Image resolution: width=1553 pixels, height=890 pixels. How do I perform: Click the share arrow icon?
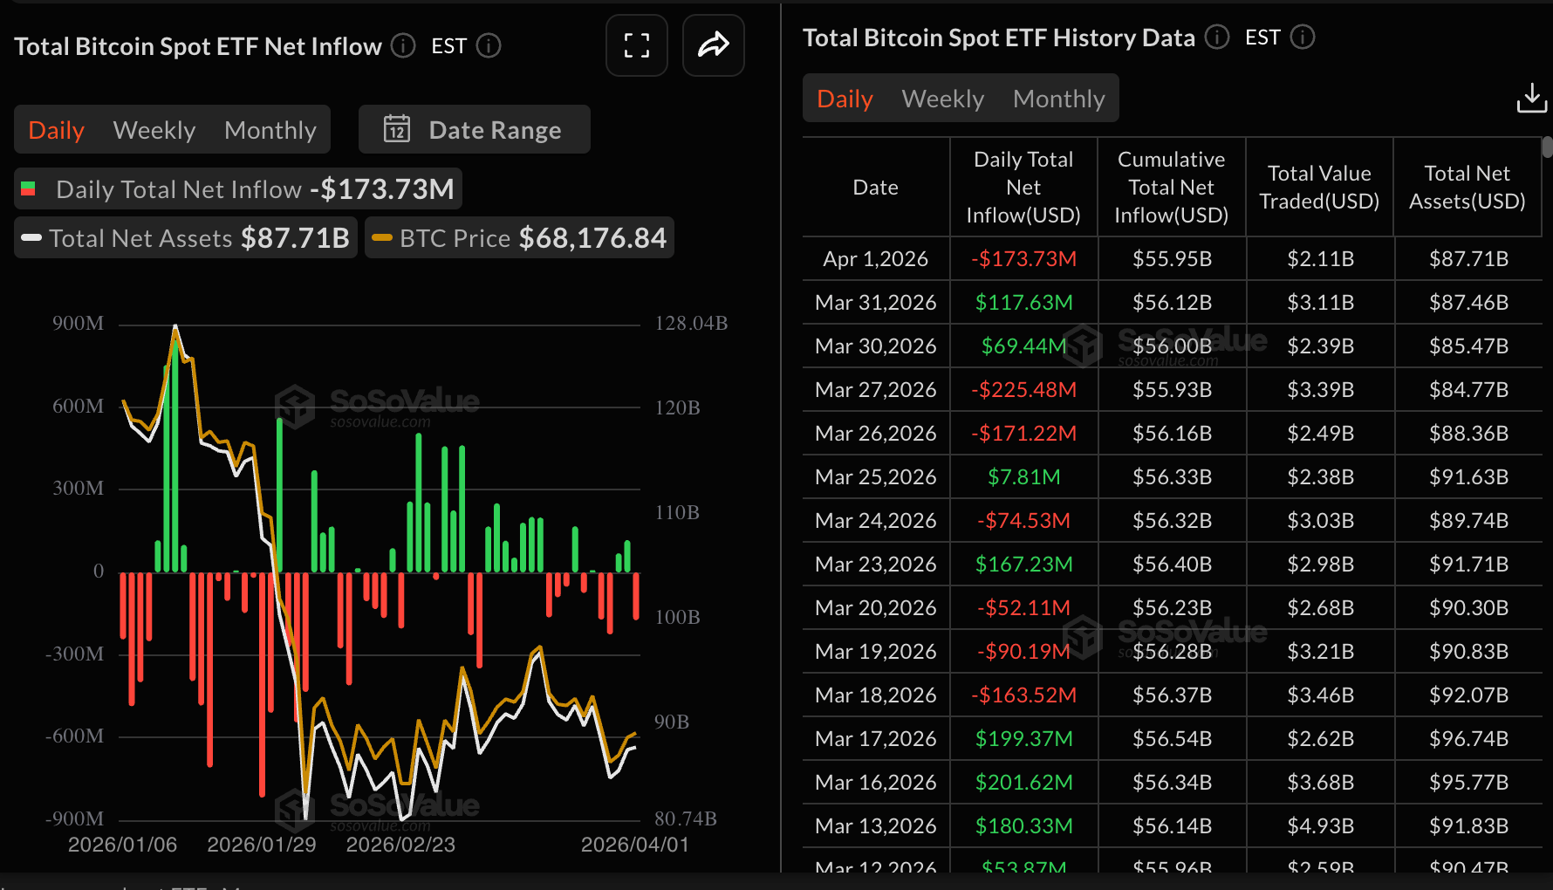(713, 45)
